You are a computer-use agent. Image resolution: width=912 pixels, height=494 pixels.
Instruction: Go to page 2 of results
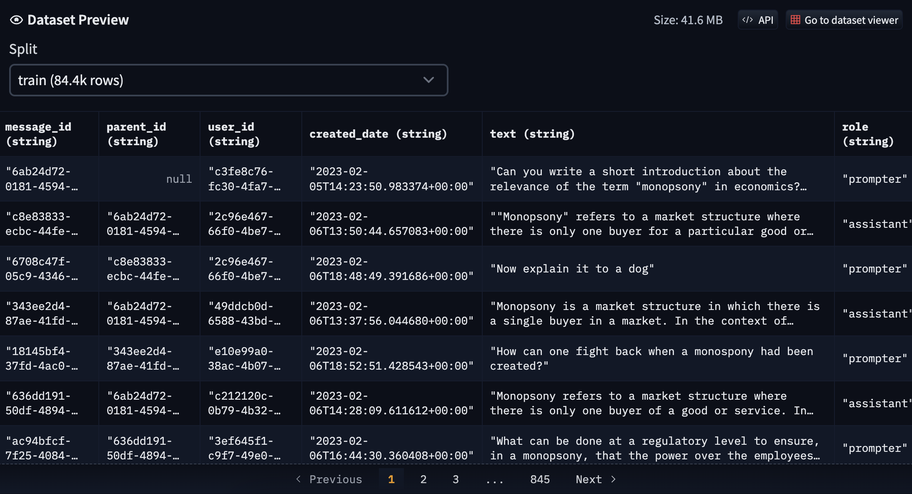[x=423, y=479]
